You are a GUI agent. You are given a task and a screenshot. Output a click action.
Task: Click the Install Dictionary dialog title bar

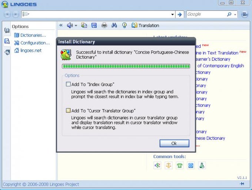126,42
